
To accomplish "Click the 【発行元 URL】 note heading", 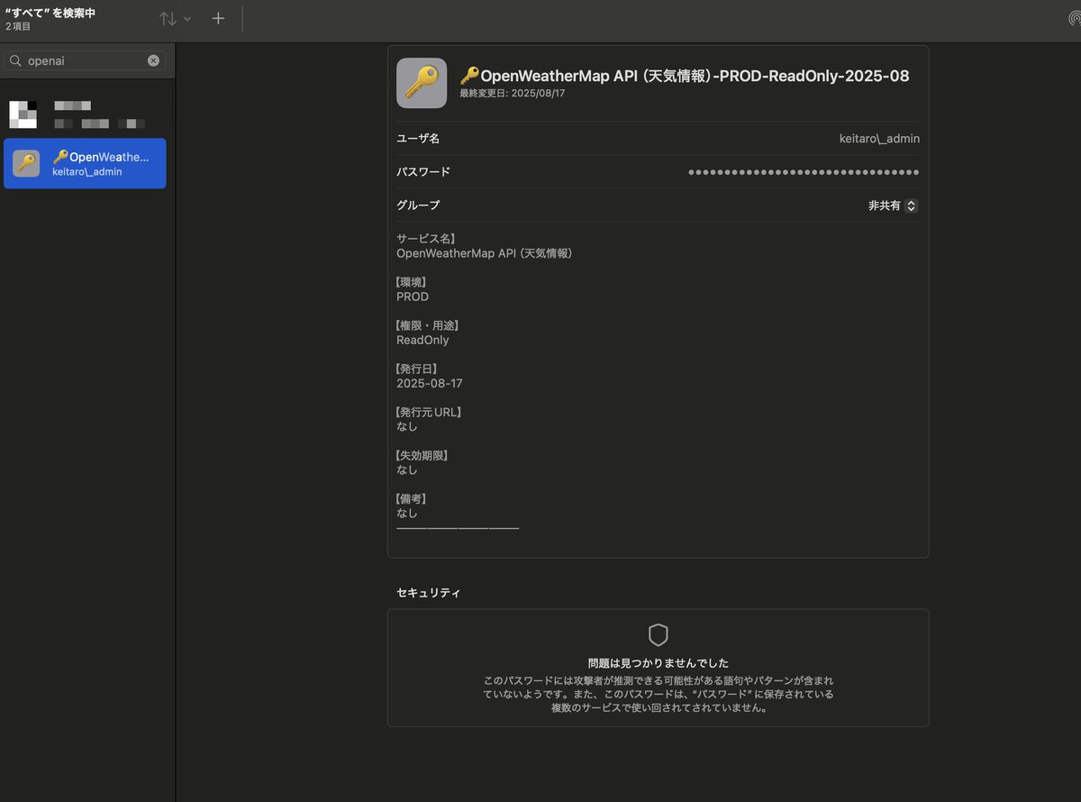I will coord(429,412).
